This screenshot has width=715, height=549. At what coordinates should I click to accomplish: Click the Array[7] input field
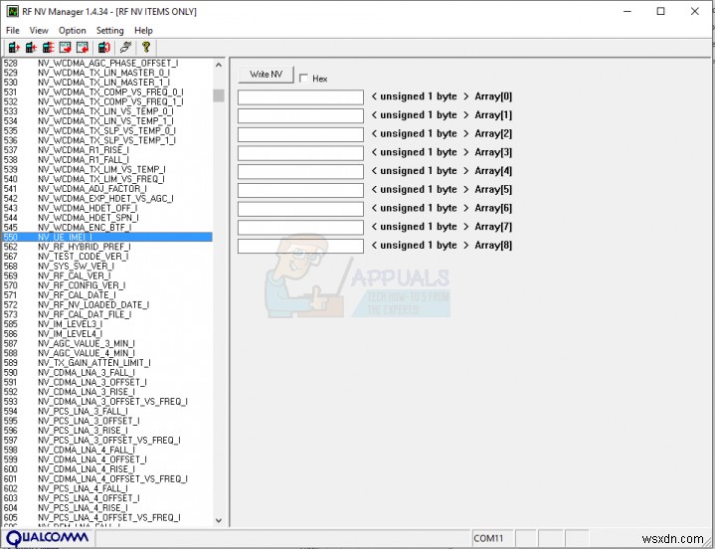click(x=300, y=227)
